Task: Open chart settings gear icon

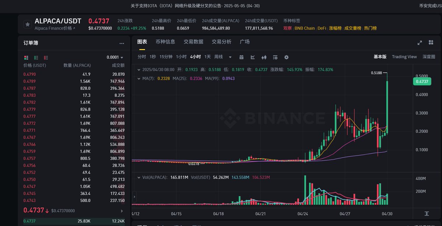Action: point(286,57)
